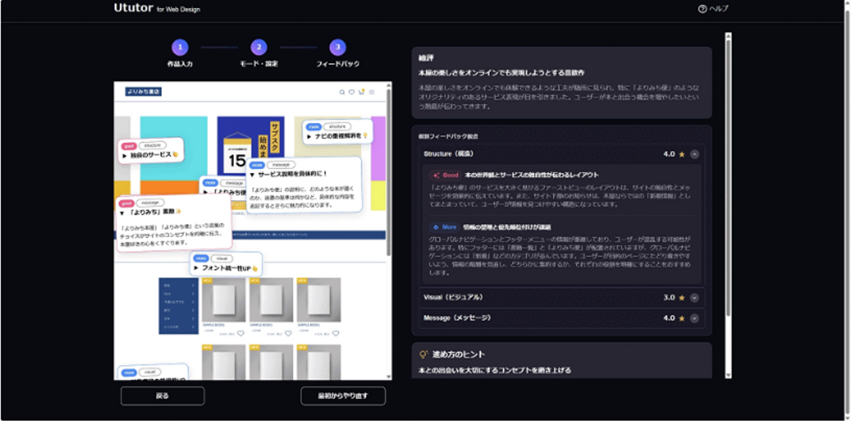Click the heart icon in preview header
Screen dimensions: 851x422
[x=351, y=92]
